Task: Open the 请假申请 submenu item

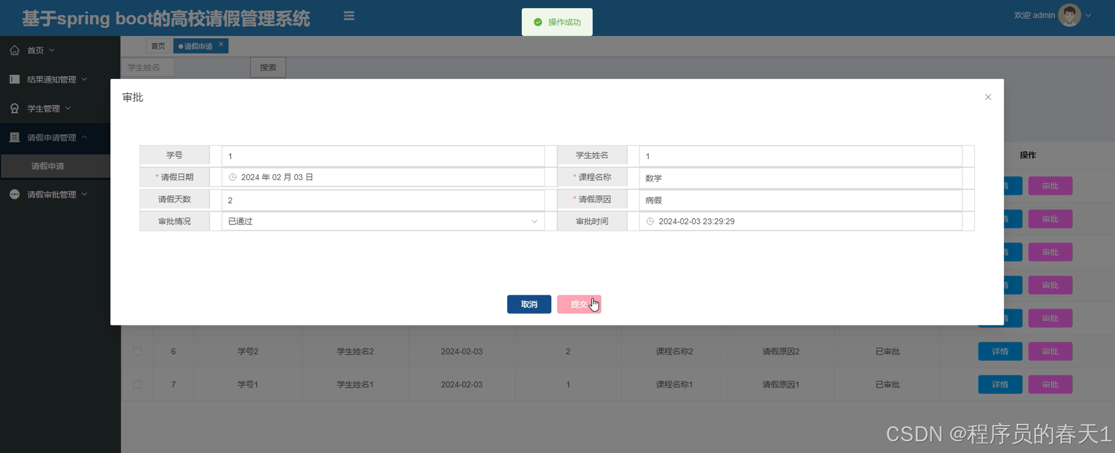Action: pos(56,166)
